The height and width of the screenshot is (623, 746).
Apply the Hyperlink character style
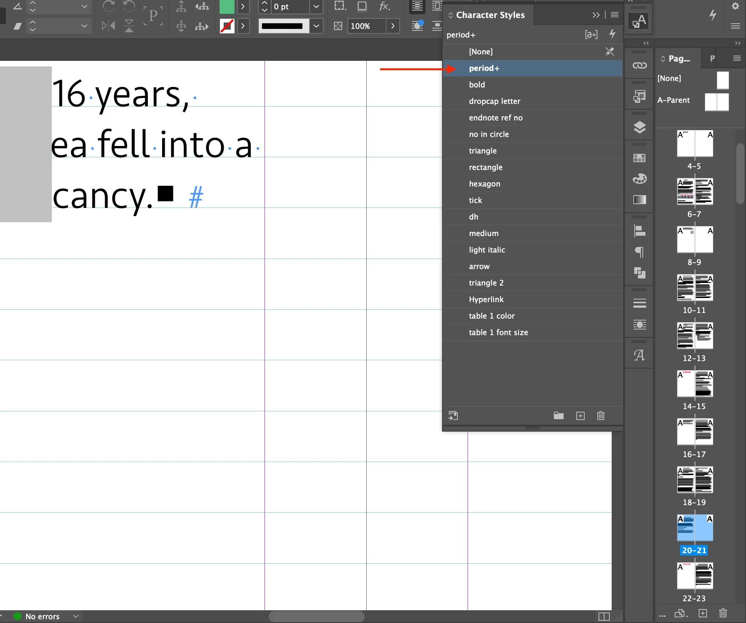coord(486,299)
